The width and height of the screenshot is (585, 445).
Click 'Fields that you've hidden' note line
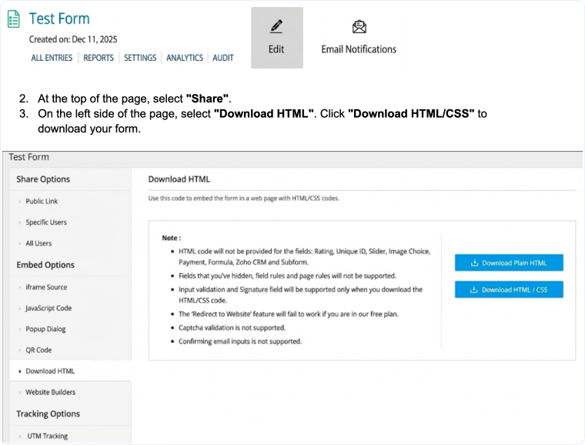click(x=287, y=276)
